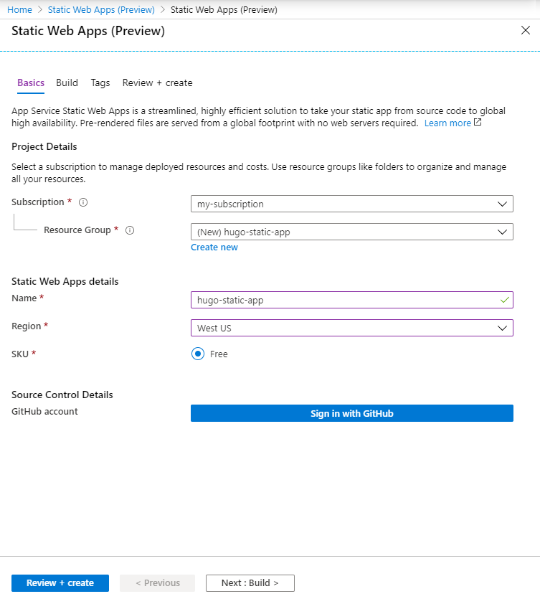Click the Name input field
The height and width of the screenshot is (604, 540).
352,300
